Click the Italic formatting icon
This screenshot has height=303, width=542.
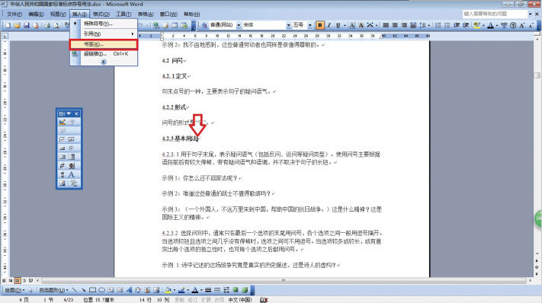(329, 25)
